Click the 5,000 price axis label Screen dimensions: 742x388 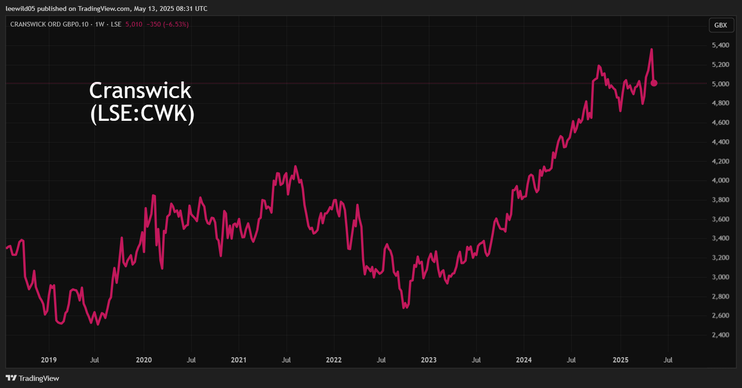(x=721, y=84)
